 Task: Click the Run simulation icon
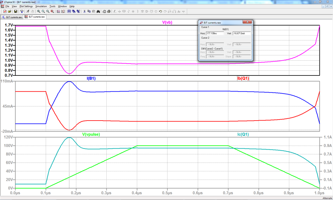(x=28, y=11)
